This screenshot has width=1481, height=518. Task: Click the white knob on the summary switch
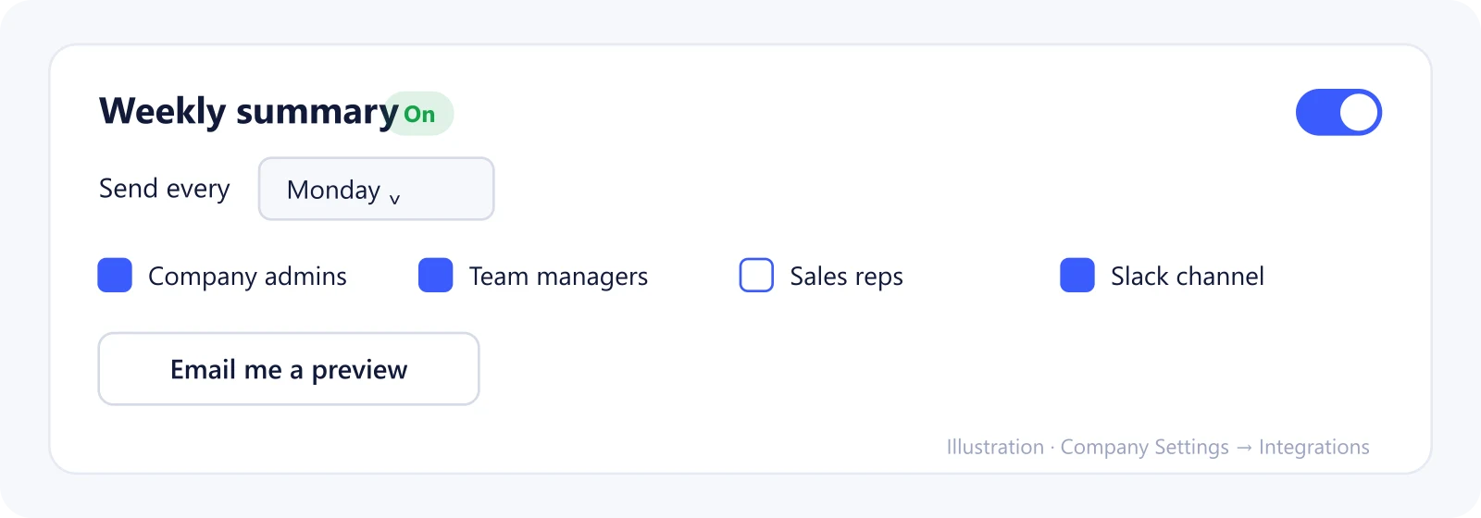coord(1359,113)
